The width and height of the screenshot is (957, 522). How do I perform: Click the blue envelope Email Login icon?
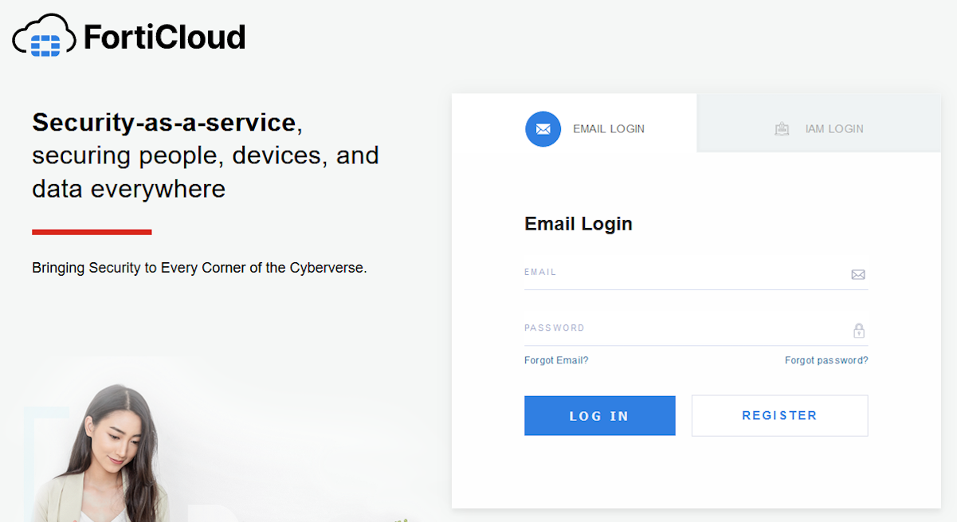[543, 129]
